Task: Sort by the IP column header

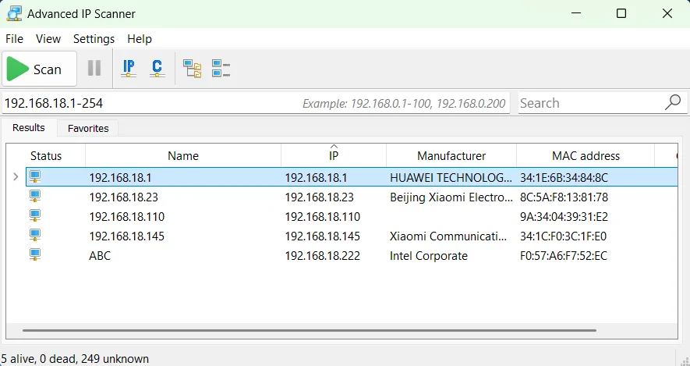Action: click(334, 155)
